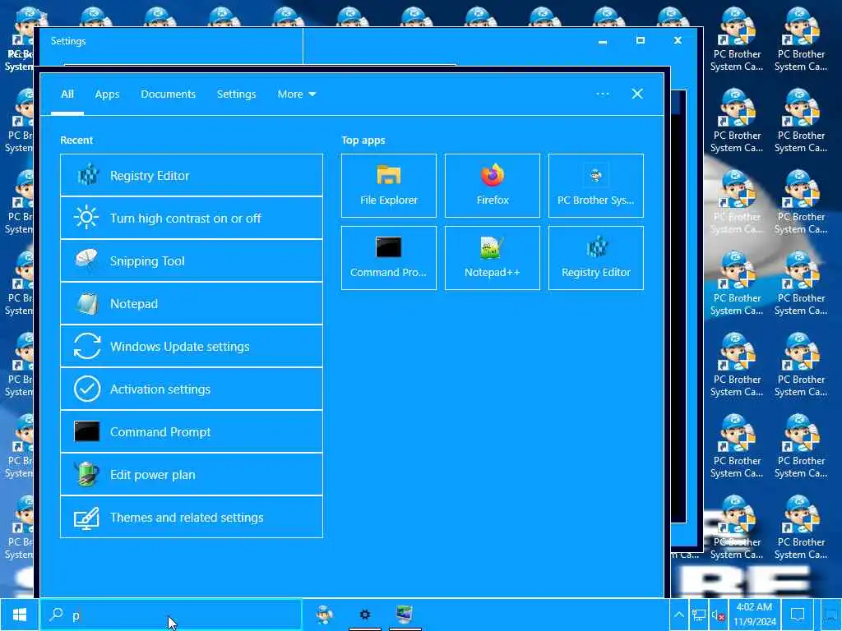
Task: Open Turn high contrast on or off
Action: pyautogui.click(x=191, y=218)
